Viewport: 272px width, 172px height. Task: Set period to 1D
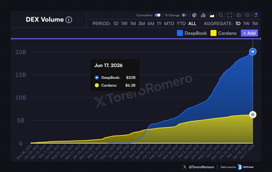point(116,24)
